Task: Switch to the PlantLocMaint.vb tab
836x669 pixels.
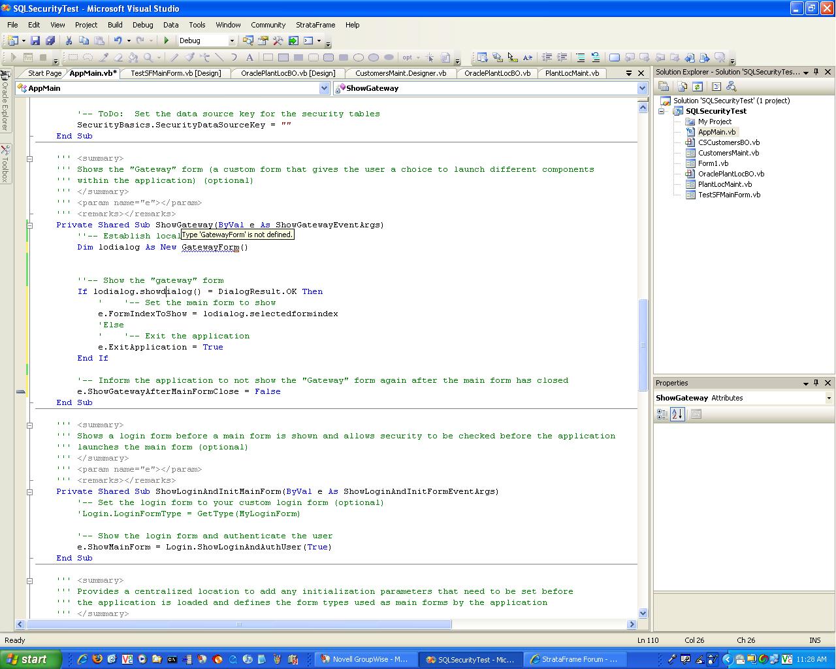Action: point(571,73)
